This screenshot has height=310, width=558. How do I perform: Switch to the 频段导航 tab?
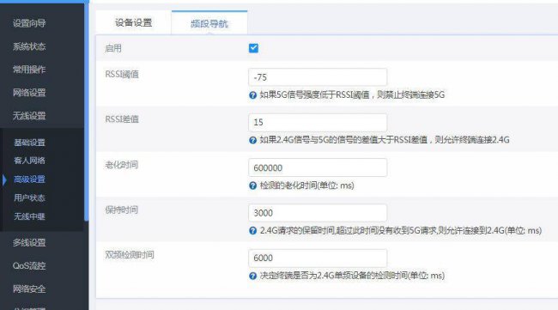pyautogui.click(x=209, y=23)
